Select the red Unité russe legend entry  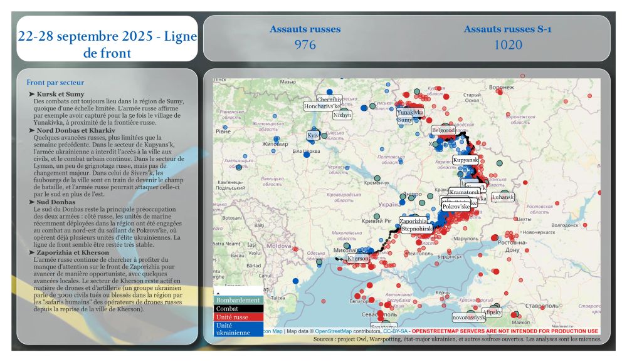coord(238,317)
